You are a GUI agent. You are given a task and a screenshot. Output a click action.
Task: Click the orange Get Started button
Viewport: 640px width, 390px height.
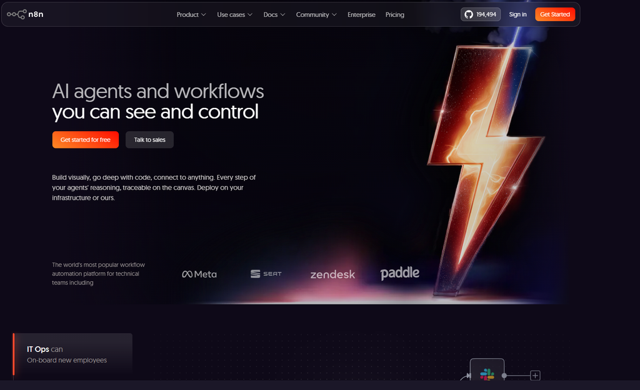[555, 14]
